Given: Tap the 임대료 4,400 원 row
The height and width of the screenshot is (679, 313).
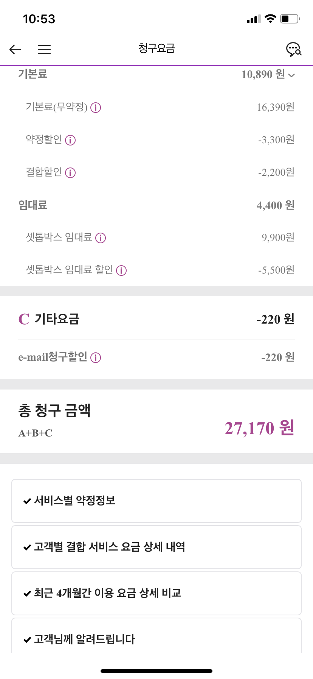Looking at the screenshot, I should coord(156,205).
